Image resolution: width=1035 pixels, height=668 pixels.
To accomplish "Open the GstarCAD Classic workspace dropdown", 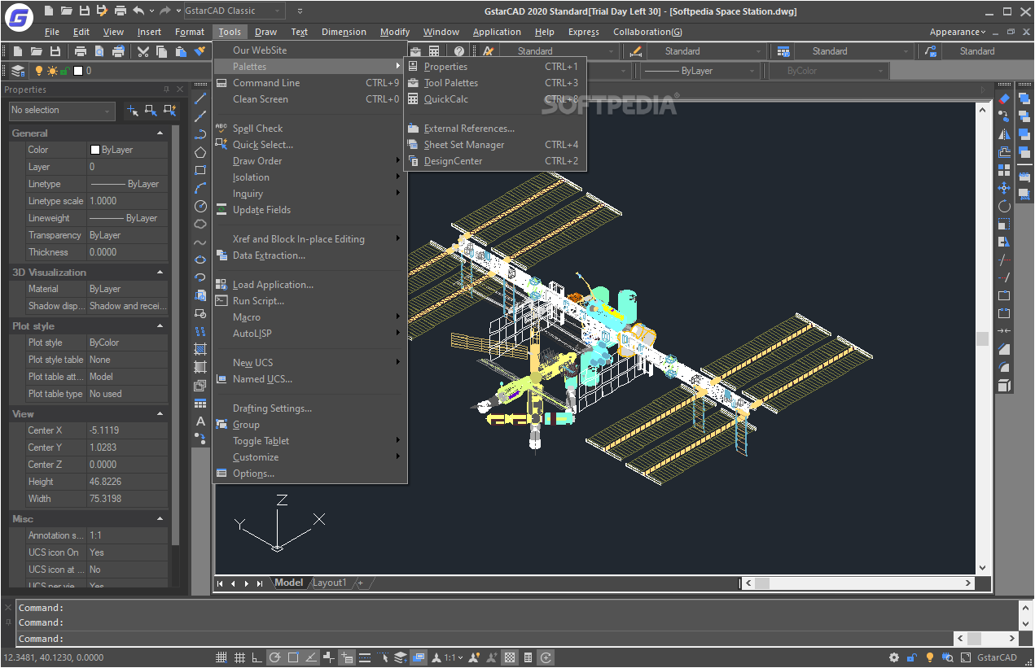I will (x=234, y=11).
